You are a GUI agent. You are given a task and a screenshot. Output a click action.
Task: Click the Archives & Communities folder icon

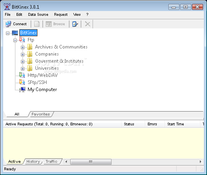(30, 47)
